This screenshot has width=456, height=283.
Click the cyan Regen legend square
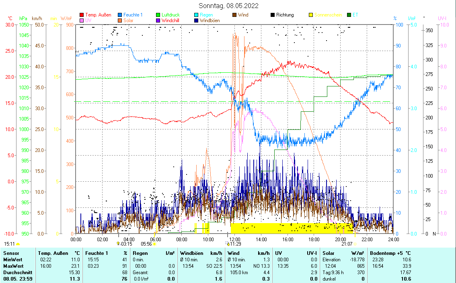tap(196, 15)
